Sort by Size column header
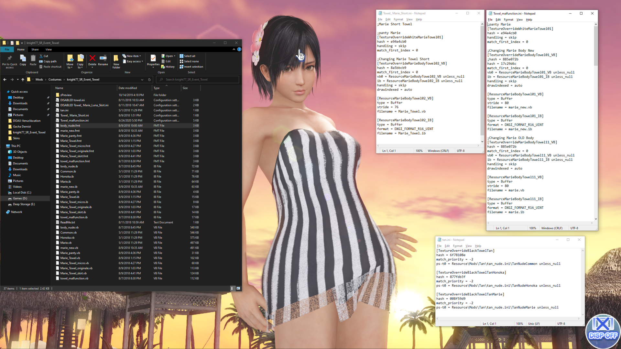This screenshot has height=349, width=621. click(x=191, y=88)
